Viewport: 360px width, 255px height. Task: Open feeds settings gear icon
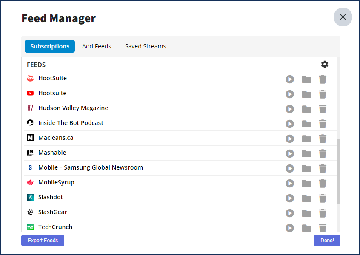[x=324, y=64]
